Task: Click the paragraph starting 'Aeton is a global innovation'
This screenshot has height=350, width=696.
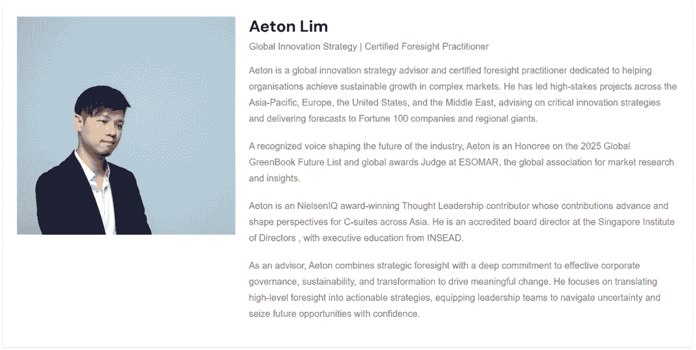Action: click(463, 94)
